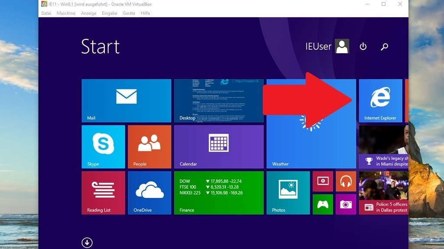
Task: Open the small Camera tile
Action: tap(346, 204)
